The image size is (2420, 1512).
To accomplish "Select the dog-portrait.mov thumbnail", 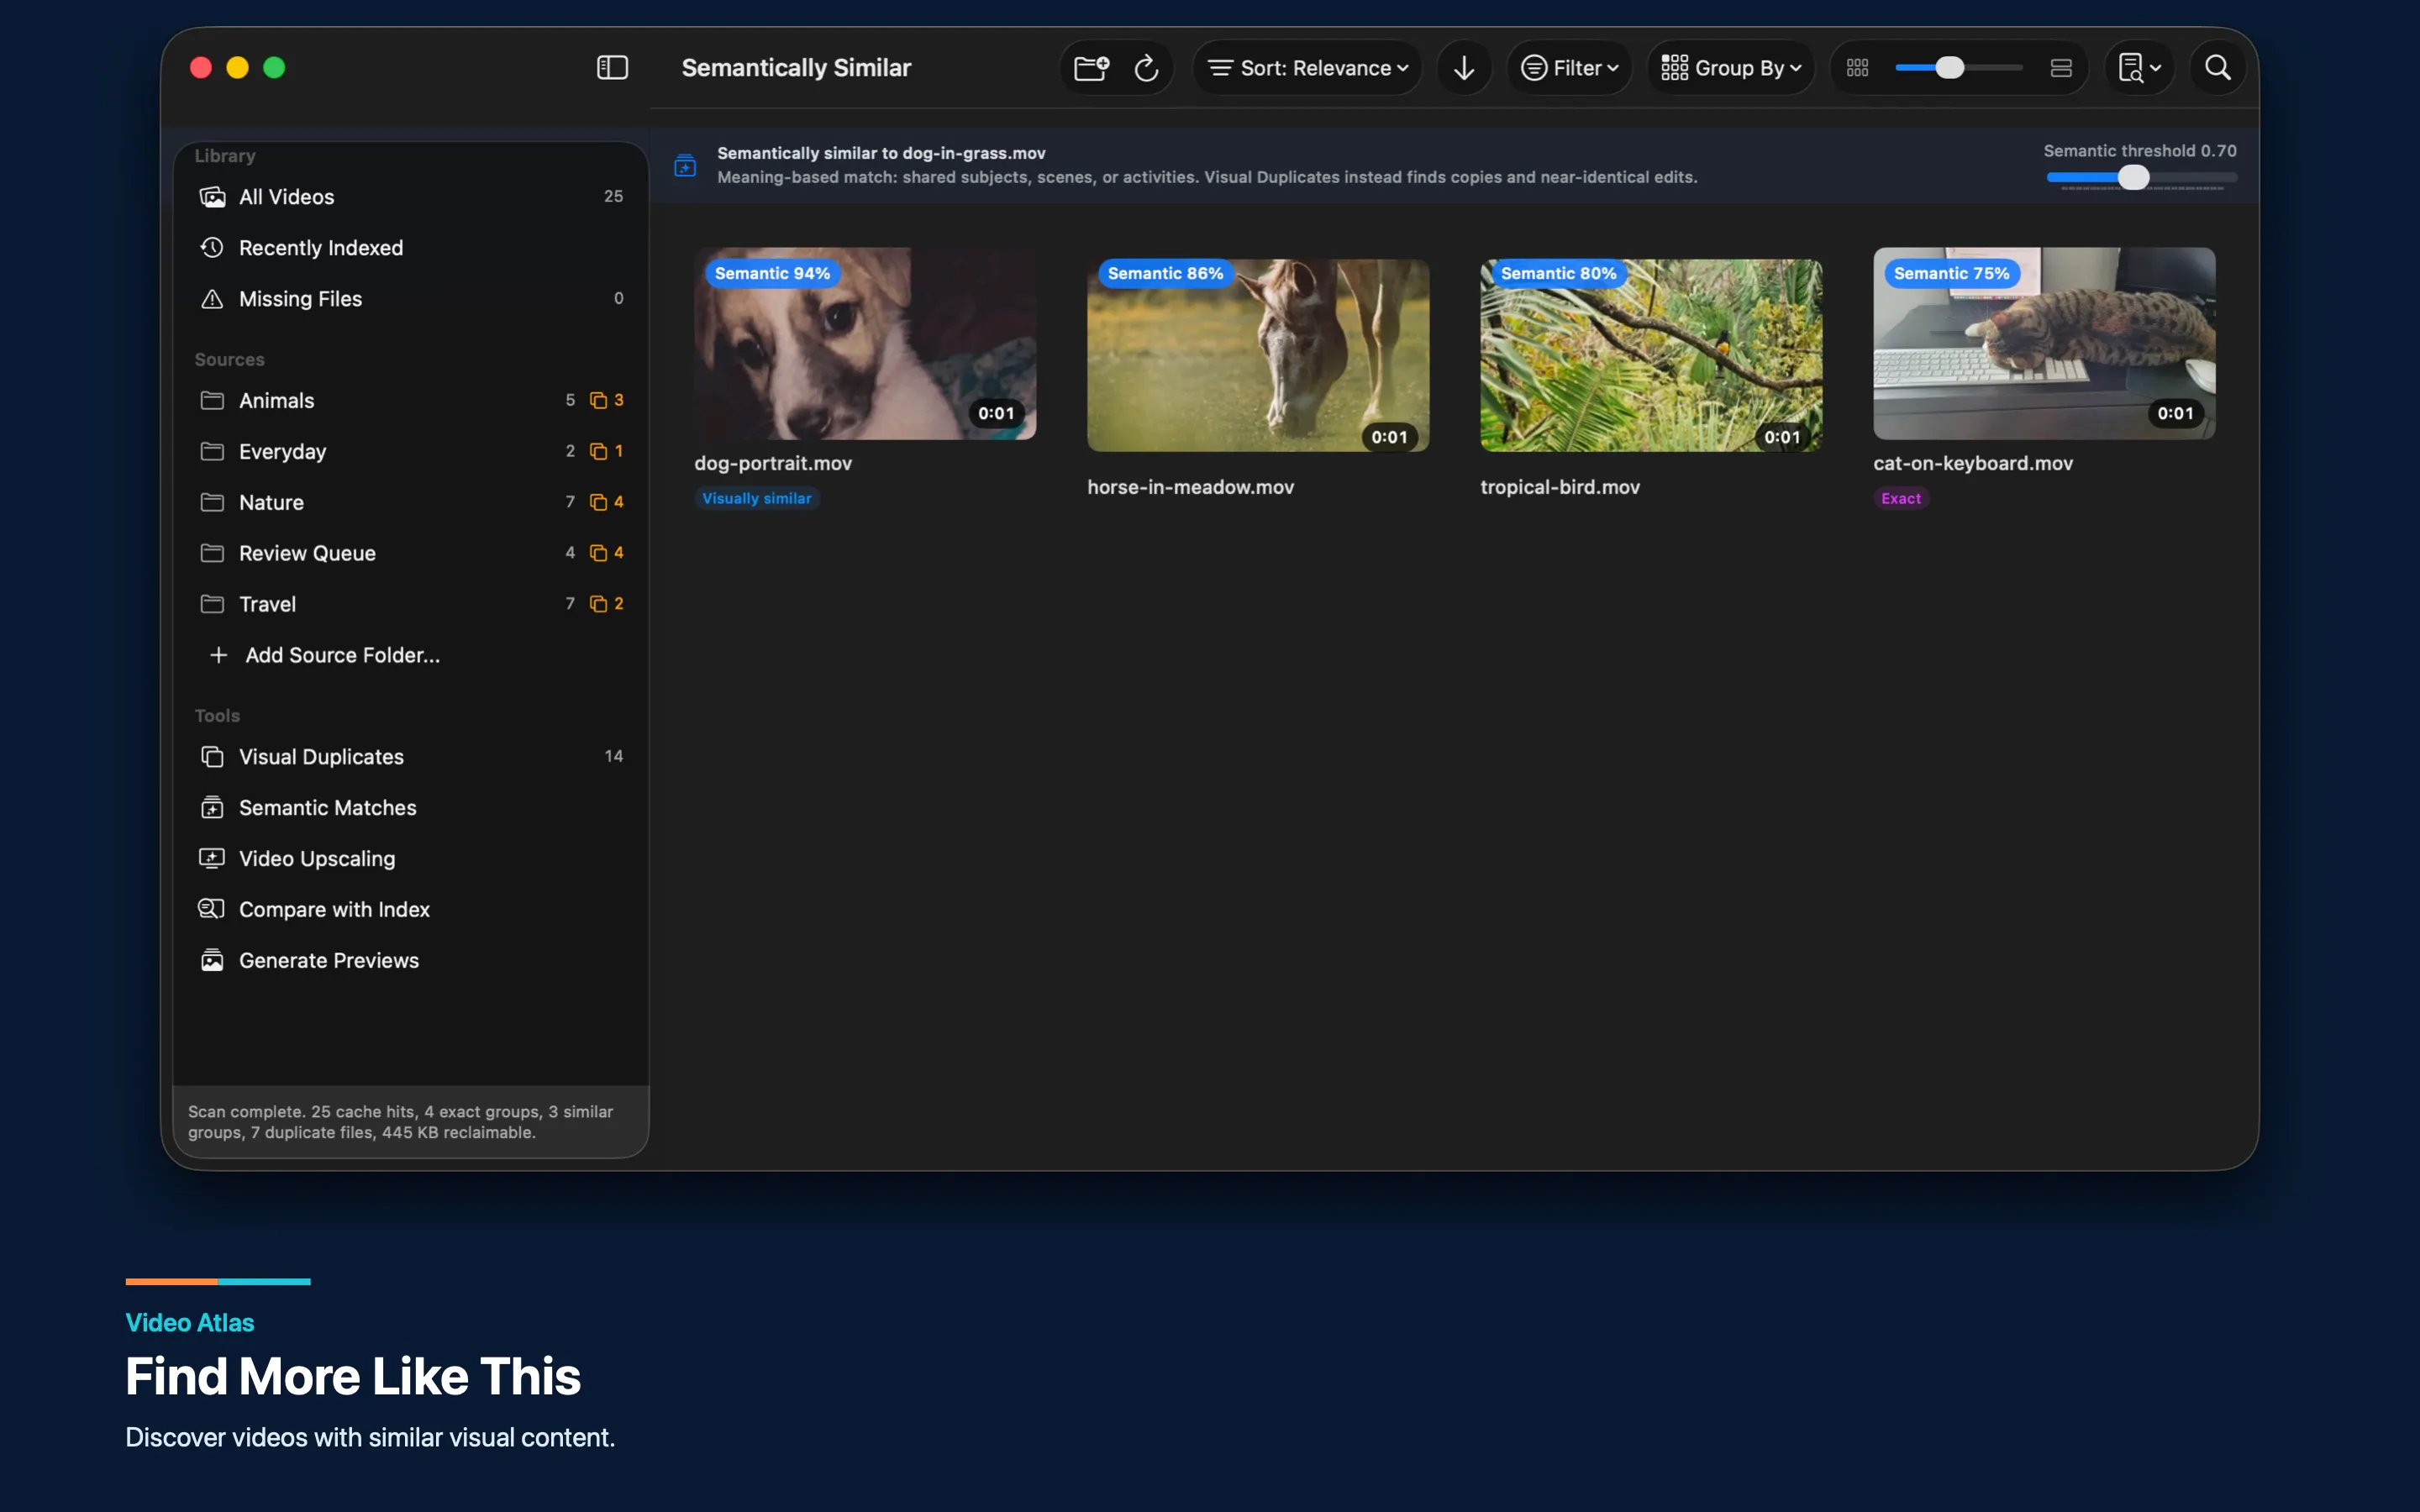I will (865, 344).
